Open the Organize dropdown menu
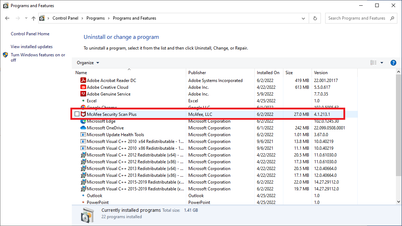This screenshot has height=226, width=402. (88, 62)
